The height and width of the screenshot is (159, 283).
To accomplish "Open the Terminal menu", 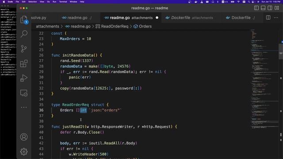I will click(63, 2).
